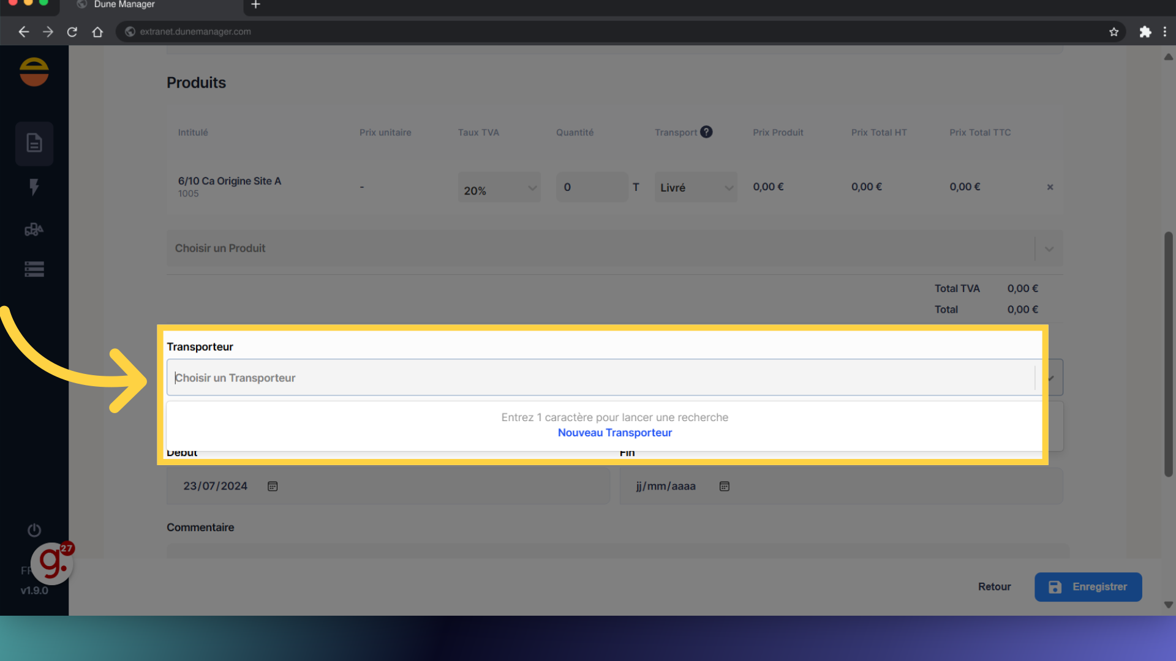Click the Quantité input field

pyautogui.click(x=592, y=187)
